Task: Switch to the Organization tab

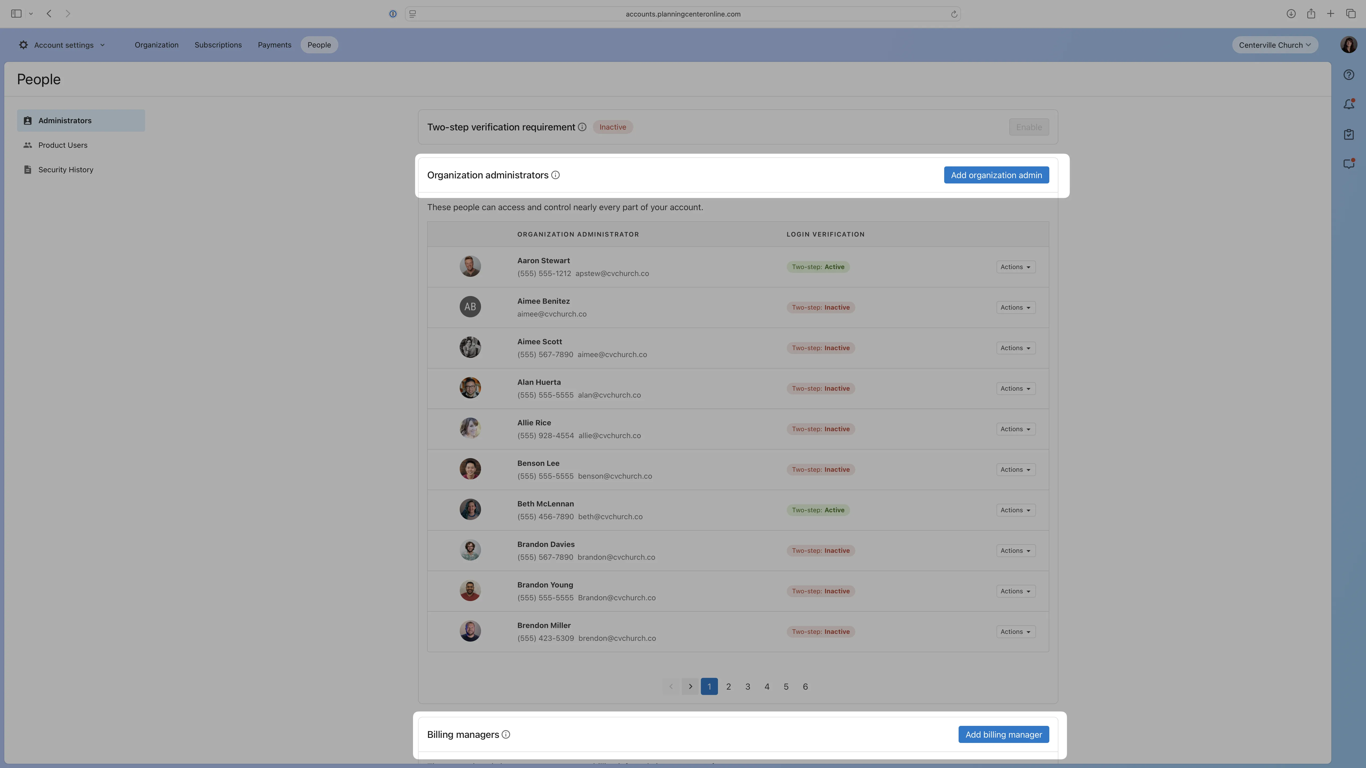Action: click(156, 45)
